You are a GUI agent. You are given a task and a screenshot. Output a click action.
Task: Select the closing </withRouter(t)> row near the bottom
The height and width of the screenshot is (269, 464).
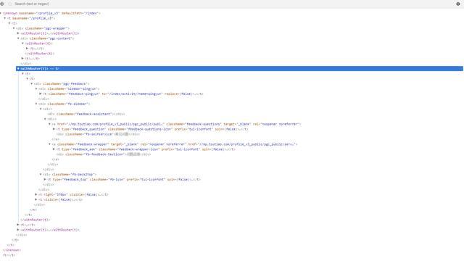coord(35,220)
